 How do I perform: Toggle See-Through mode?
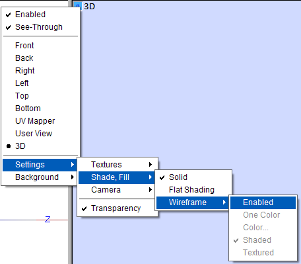point(40,27)
